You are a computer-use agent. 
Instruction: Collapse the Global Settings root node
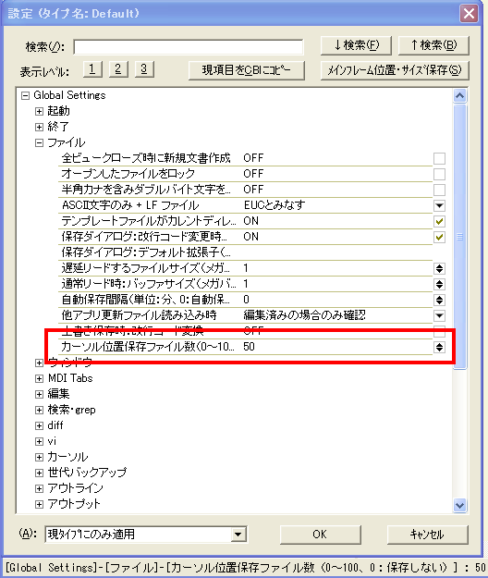tap(25, 95)
